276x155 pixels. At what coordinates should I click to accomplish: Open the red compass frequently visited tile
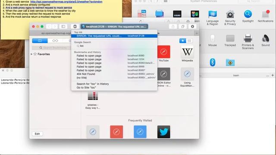116,132
